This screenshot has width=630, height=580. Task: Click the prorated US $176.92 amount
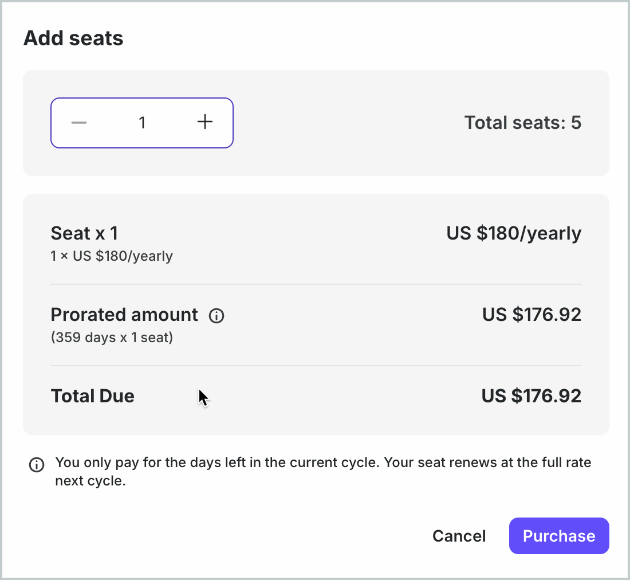531,314
